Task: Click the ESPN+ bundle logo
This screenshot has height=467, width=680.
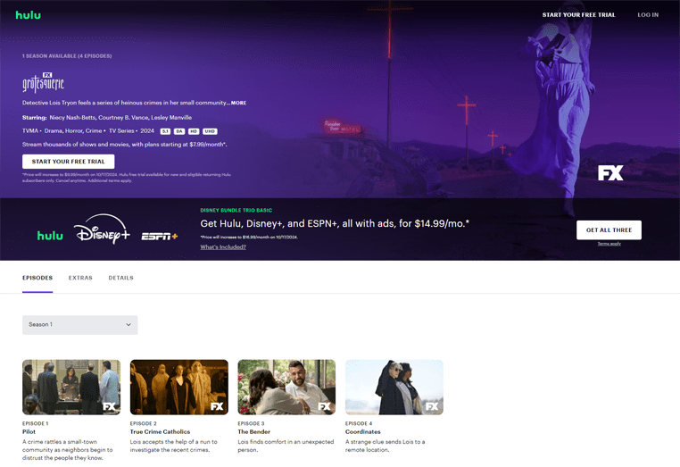Action: click(160, 237)
